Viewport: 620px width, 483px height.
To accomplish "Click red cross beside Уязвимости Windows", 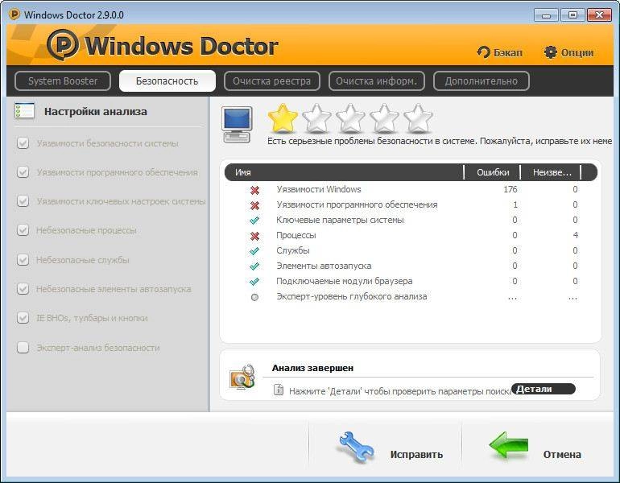I will 254,190.
